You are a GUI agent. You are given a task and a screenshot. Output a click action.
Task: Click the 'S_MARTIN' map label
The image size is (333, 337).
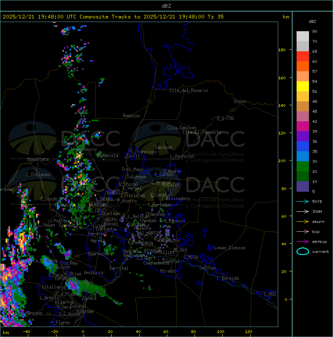151,233
